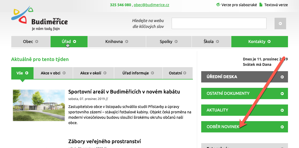Select the Úřad informuje filter tab
This screenshot has height=148, width=299.
(x=138, y=73)
